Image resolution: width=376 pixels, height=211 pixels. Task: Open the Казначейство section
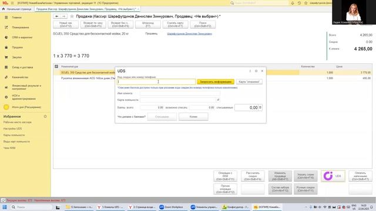(20, 77)
